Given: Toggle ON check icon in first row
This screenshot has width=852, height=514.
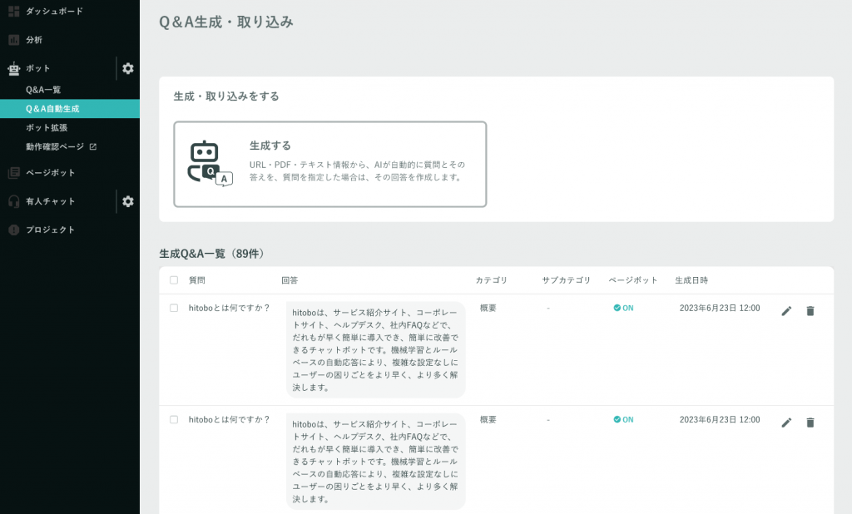Looking at the screenshot, I should click(x=617, y=308).
